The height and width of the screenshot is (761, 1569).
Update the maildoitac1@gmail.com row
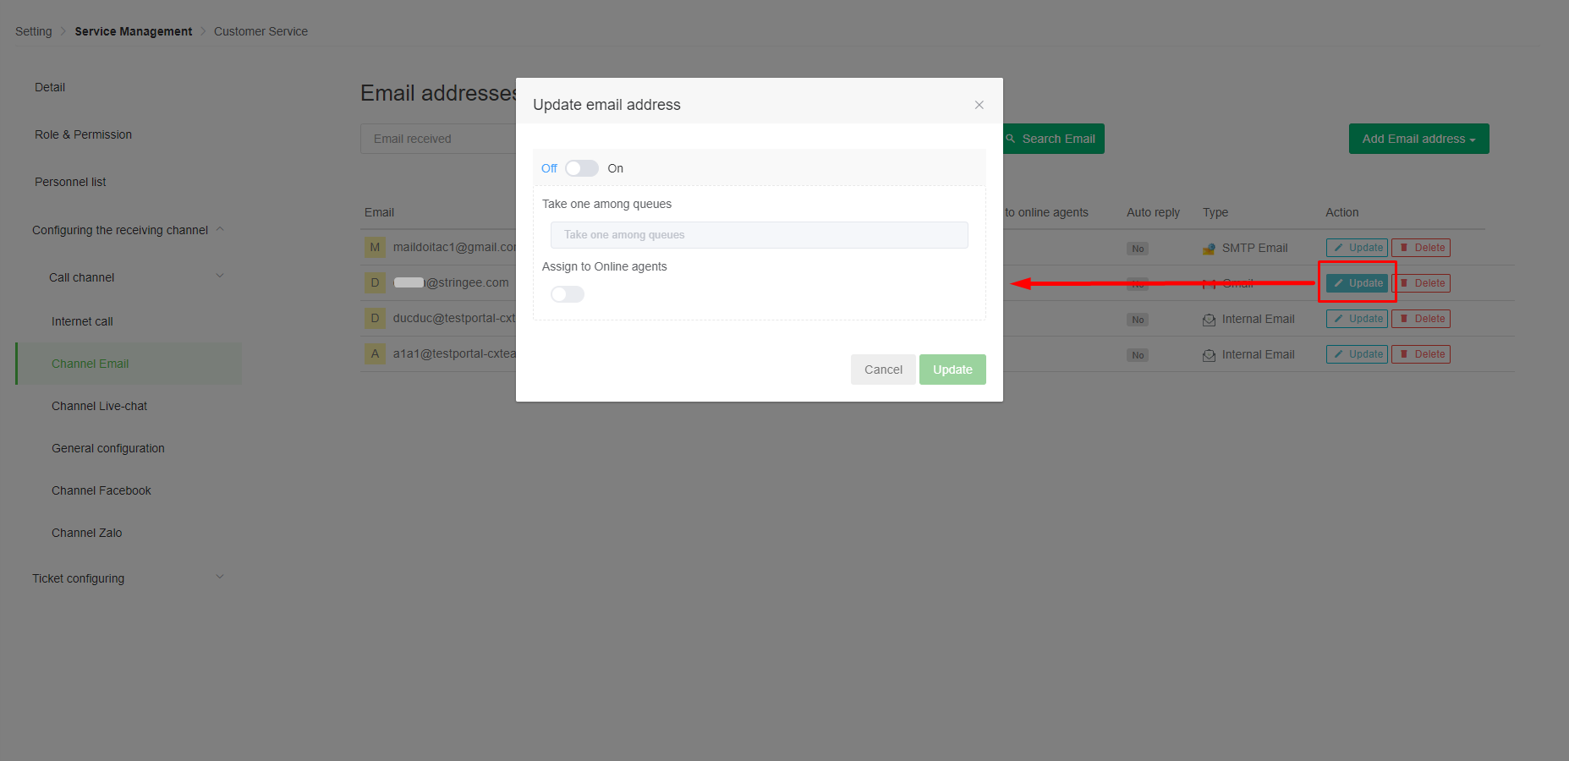tap(1357, 248)
